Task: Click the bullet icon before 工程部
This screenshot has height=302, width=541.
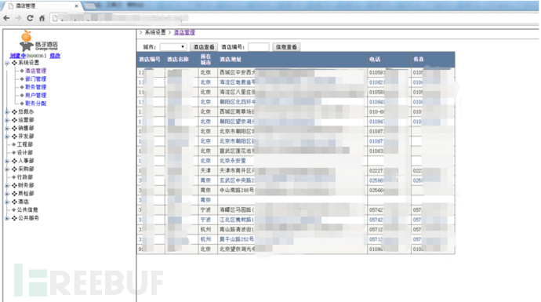Action: click(14, 144)
